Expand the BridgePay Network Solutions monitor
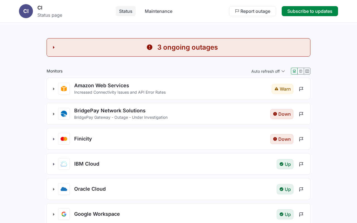This screenshot has width=357, height=223. pos(54,114)
